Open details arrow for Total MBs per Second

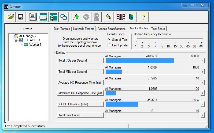click(x=202, y=72)
